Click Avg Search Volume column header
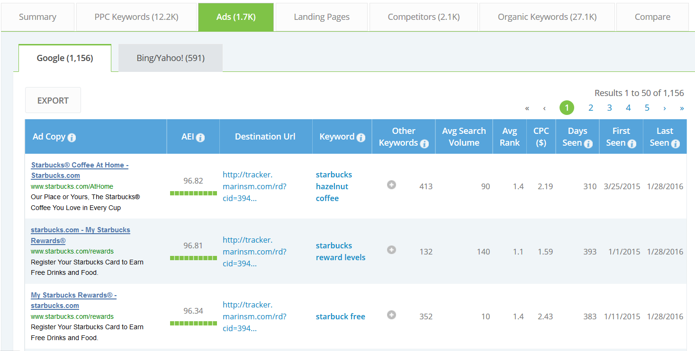695x351 pixels. pos(464,137)
